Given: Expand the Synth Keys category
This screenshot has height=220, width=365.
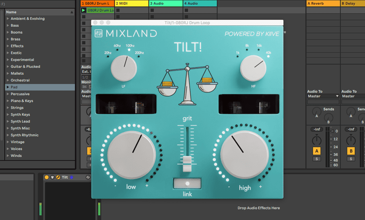Looking at the screenshot, I should 8,114.
